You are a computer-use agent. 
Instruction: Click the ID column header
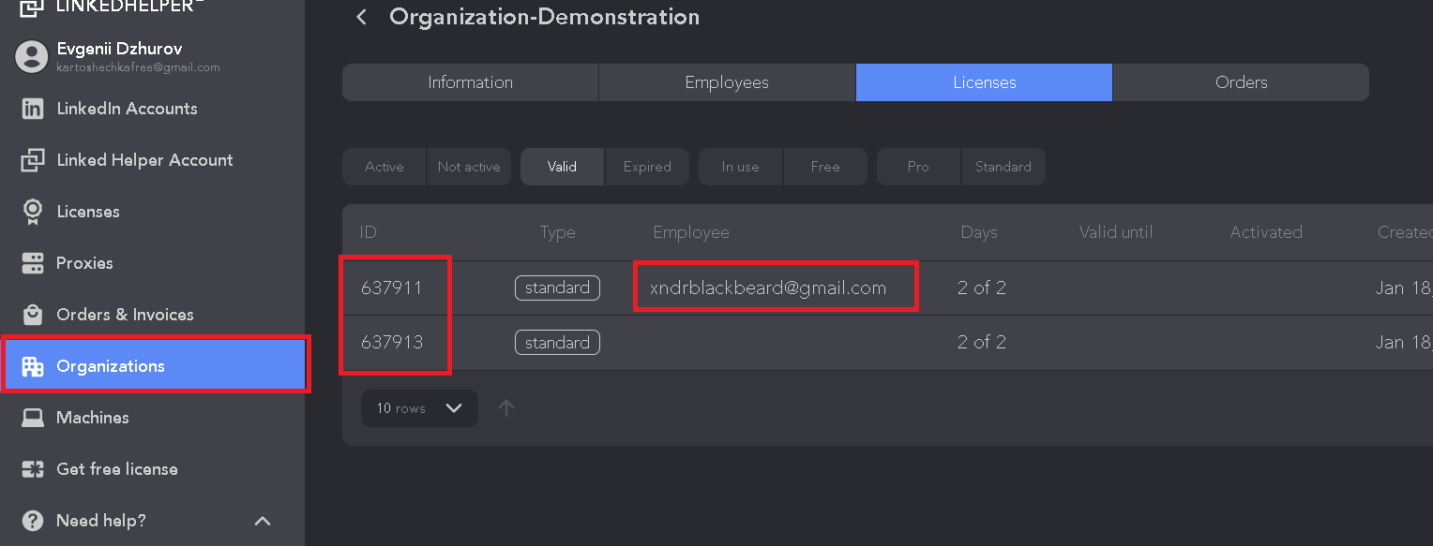coord(368,232)
